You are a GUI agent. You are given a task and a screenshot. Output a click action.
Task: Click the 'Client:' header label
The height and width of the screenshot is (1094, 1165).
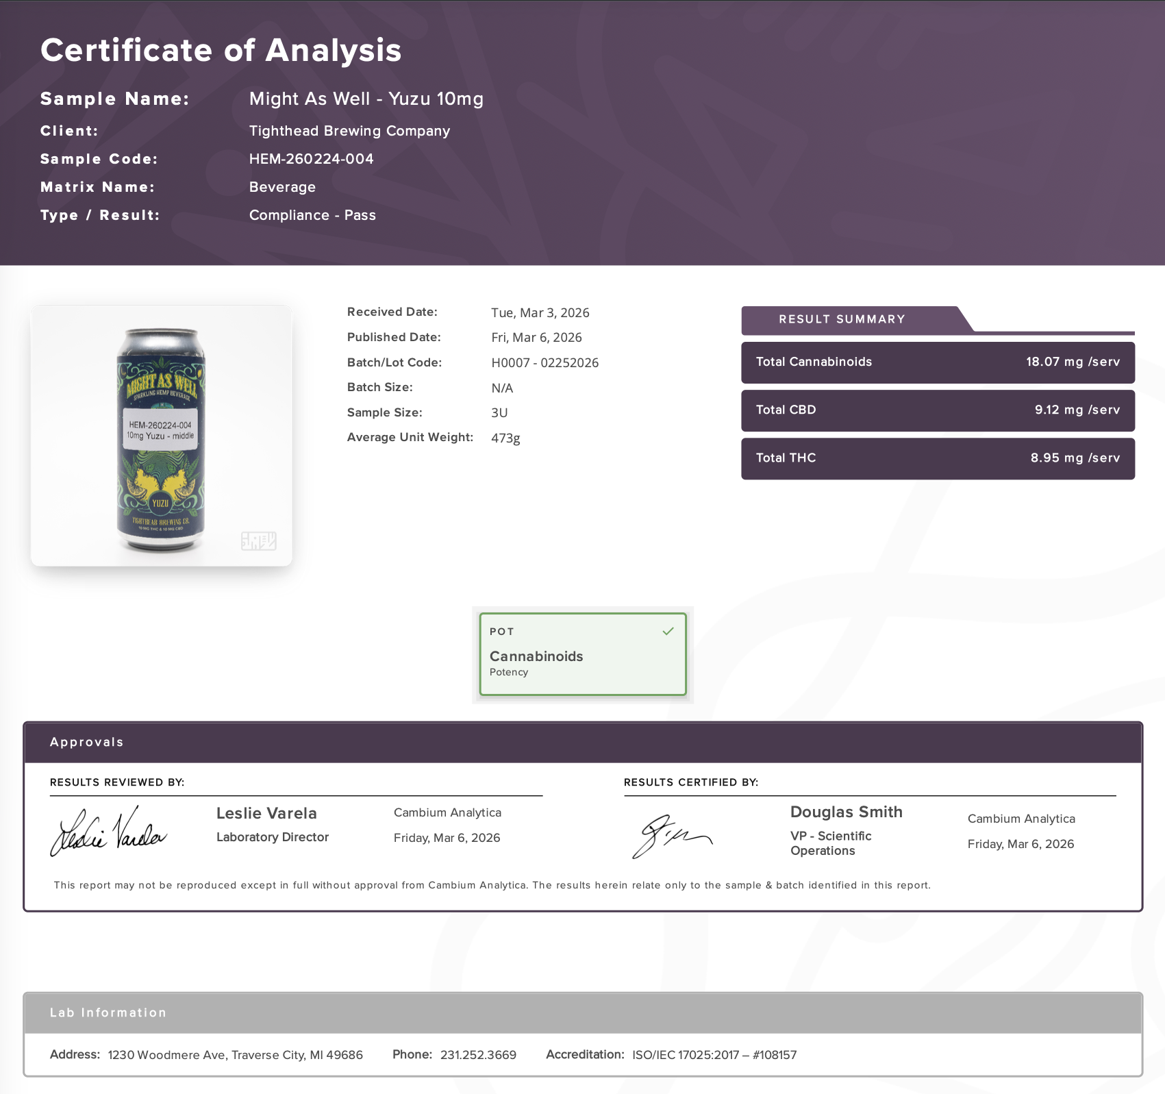[x=69, y=131]
